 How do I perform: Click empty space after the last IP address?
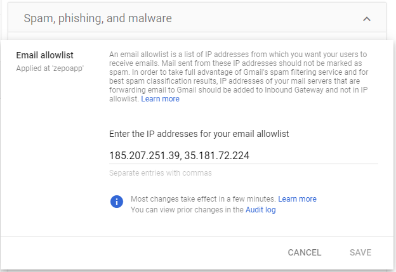coord(317,155)
